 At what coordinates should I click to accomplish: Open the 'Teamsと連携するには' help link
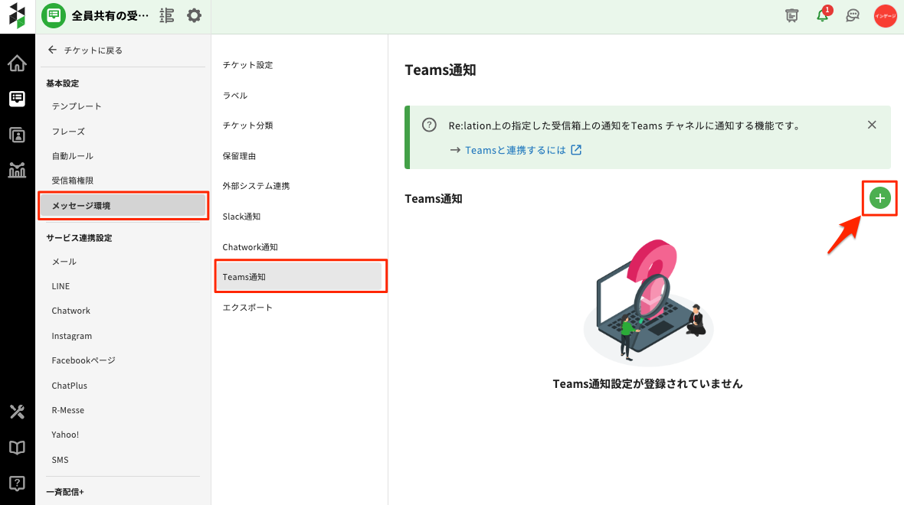click(516, 150)
